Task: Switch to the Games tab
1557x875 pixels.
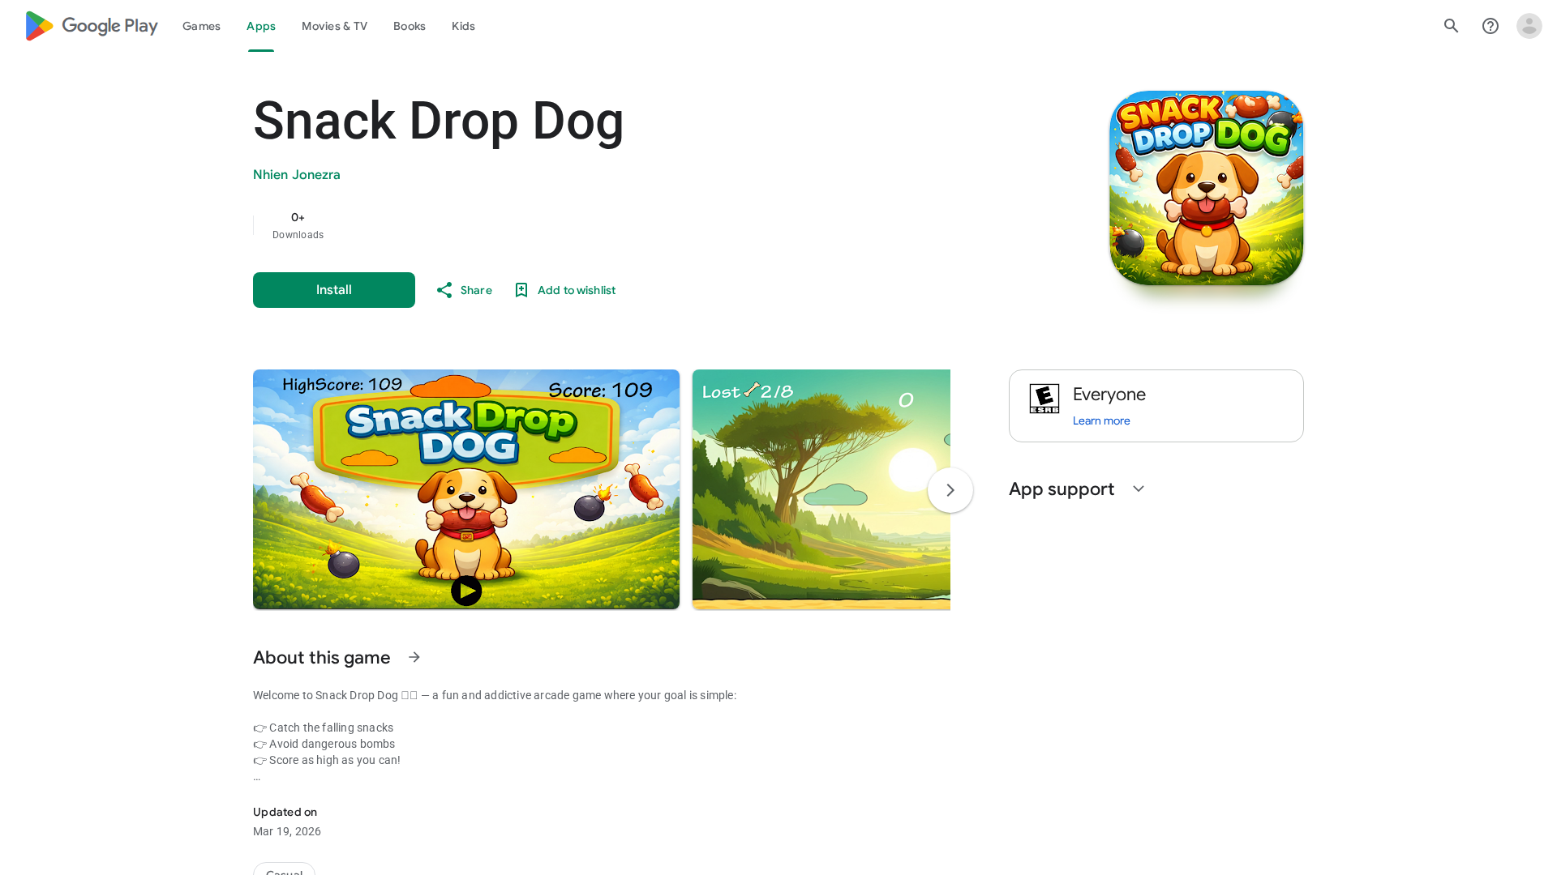Action: (x=201, y=26)
